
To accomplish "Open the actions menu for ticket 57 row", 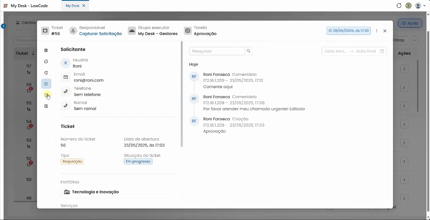I will point(404,69).
